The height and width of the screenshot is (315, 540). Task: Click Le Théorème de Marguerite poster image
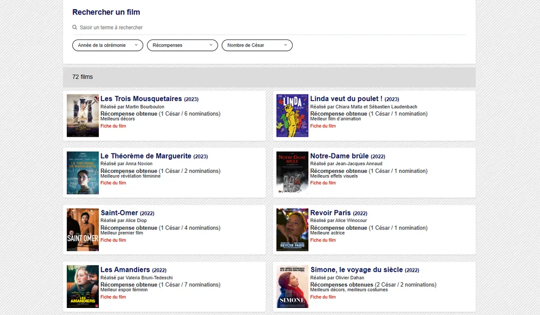83,173
